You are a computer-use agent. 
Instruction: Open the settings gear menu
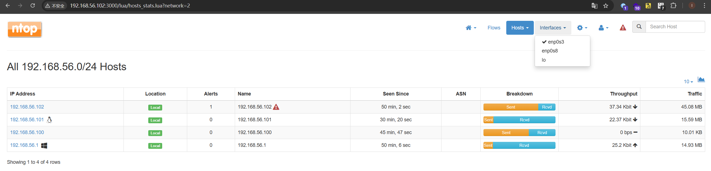pos(582,28)
